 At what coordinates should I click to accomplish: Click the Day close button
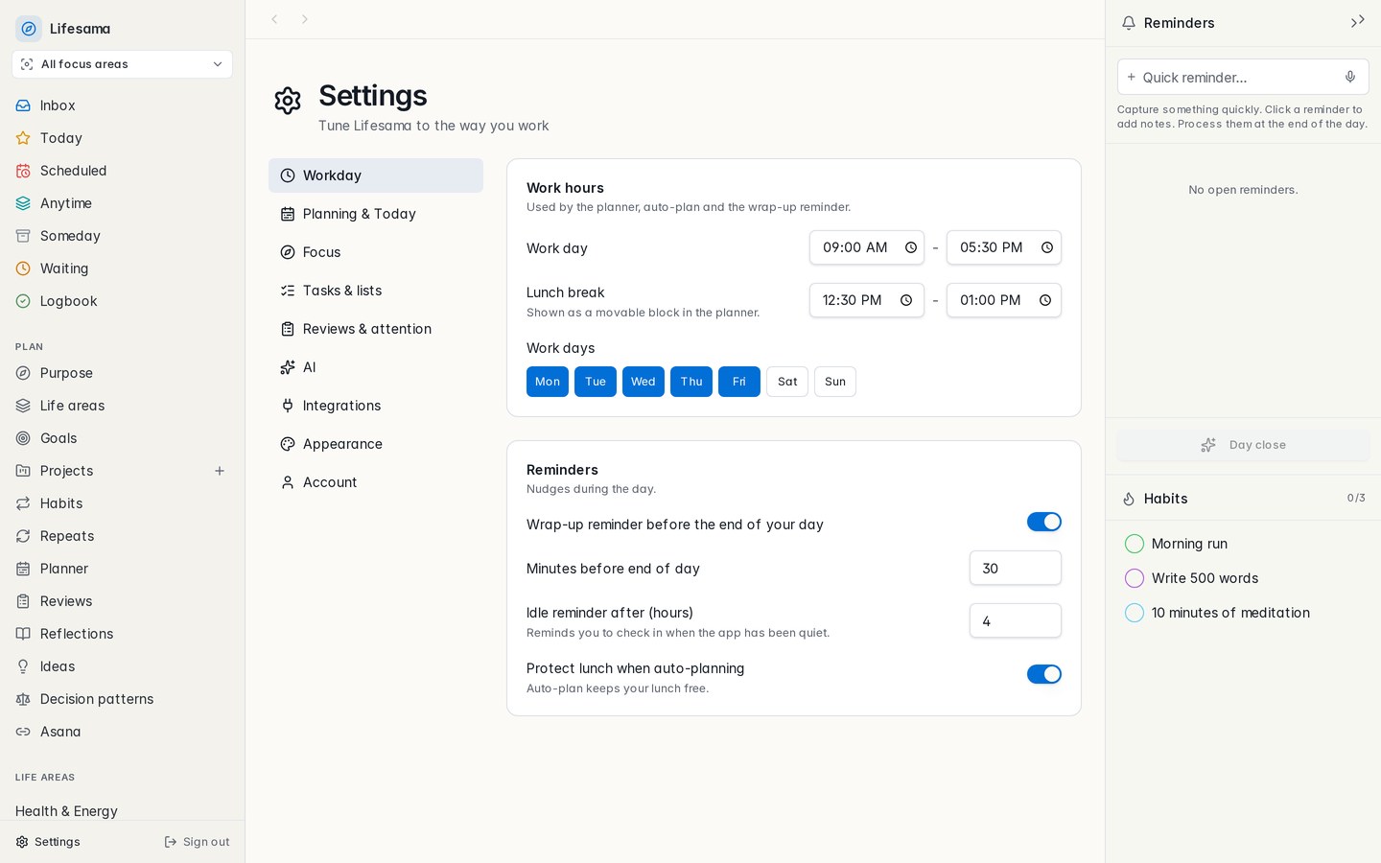[x=1243, y=445]
